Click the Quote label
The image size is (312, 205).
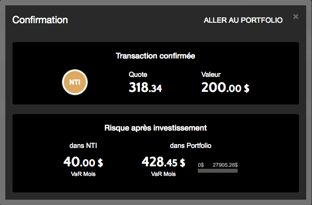138,75
